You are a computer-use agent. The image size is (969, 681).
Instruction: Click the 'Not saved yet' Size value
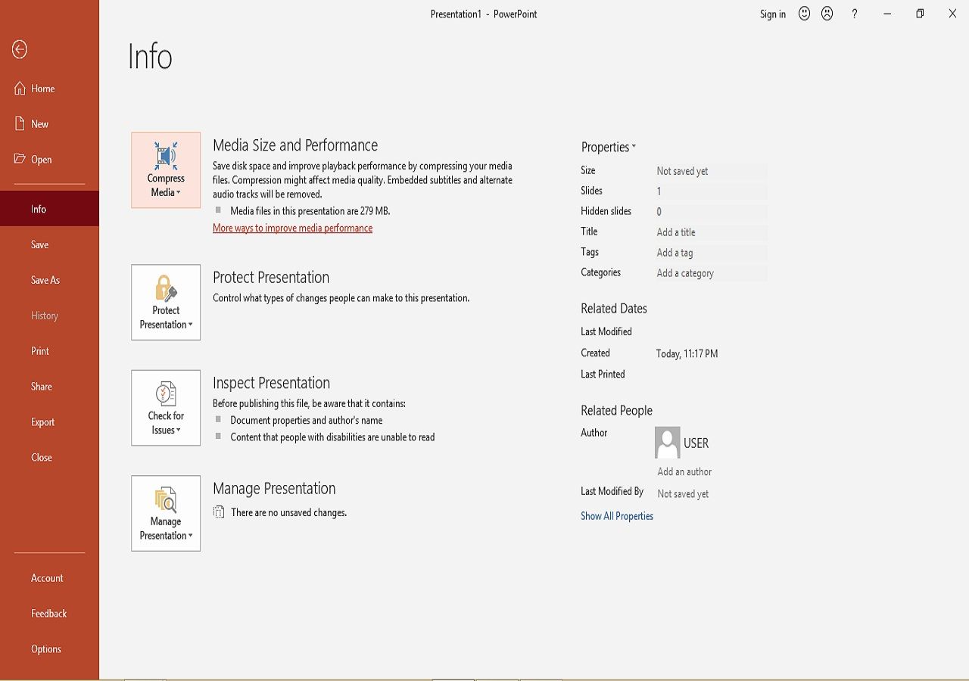coord(711,171)
